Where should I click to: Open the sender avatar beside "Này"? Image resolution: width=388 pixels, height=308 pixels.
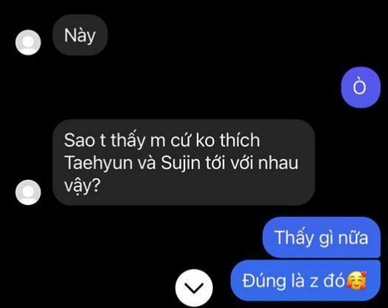(x=28, y=42)
